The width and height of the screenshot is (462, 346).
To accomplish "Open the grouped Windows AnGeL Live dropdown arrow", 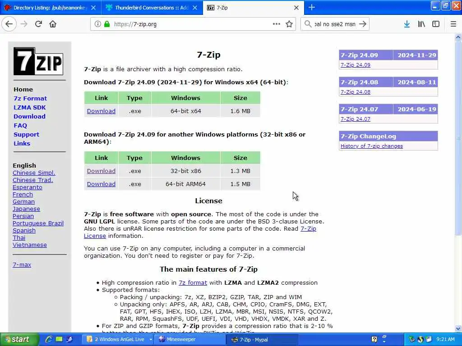I will [151, 340].
